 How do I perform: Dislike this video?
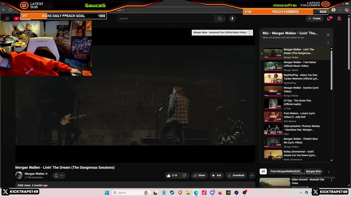pyautogui.click(x=184, y=175)
